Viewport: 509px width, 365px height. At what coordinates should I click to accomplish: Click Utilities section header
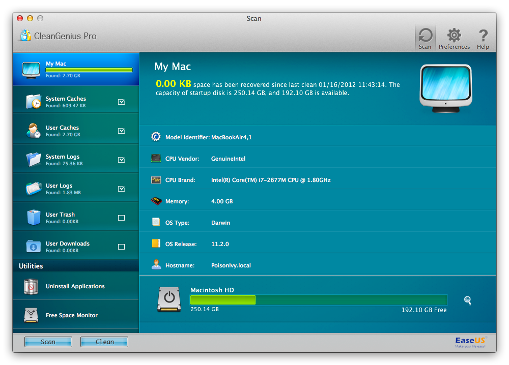point(76,266)
